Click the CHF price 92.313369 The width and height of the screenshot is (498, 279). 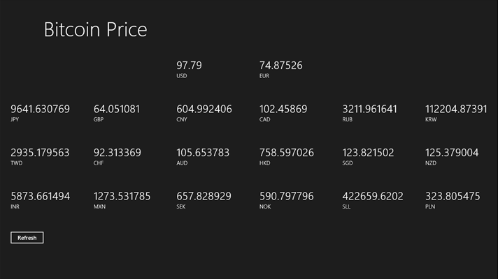[x=118, y=153]
